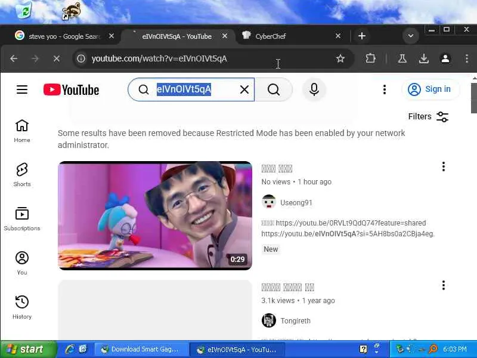Close the CyberChef tab
The image size is (477, 358).
click(338, 36)
